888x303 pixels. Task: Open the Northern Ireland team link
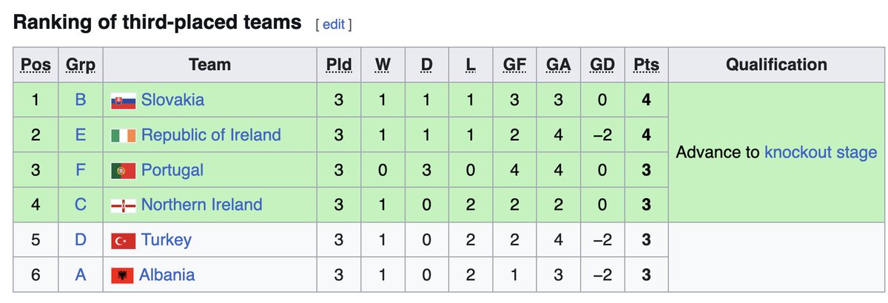coord(201,205)
